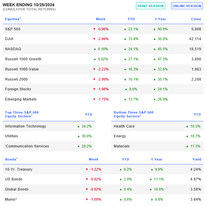Select Foreign Stocks weekly return -1.98%
The height and width of the screenshot is (206, 207).
point(103,89)
